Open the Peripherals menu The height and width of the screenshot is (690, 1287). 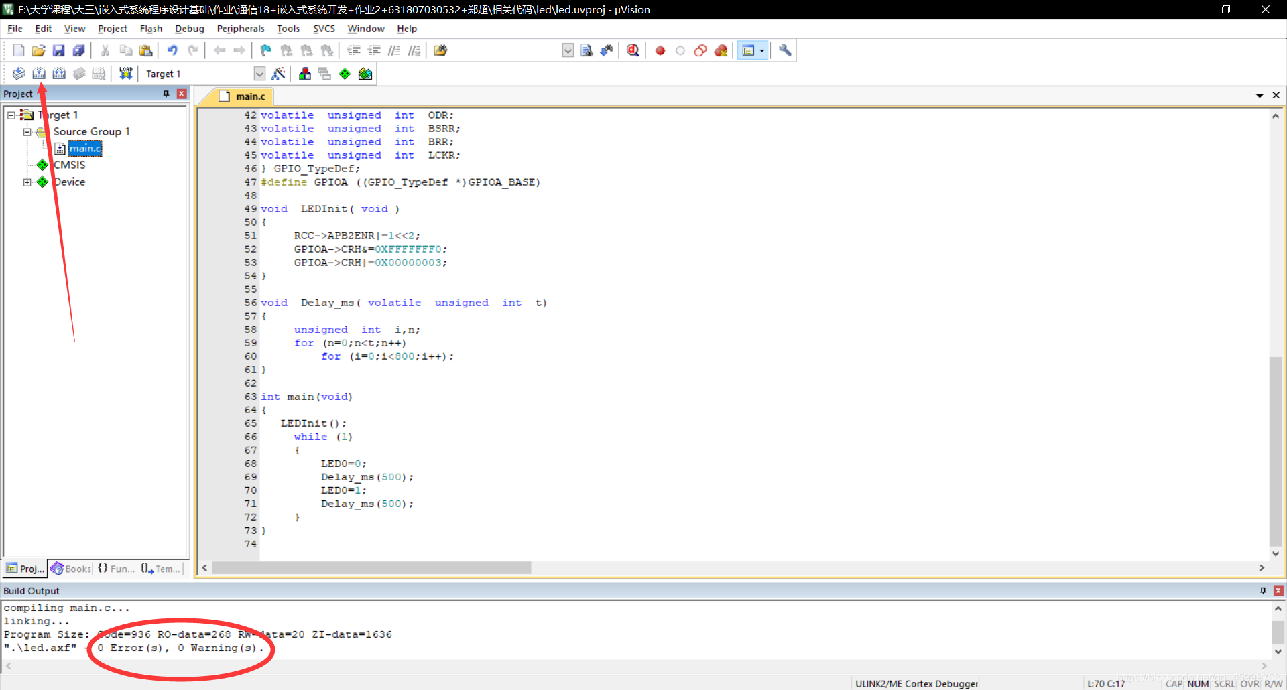tap(241, 29)
